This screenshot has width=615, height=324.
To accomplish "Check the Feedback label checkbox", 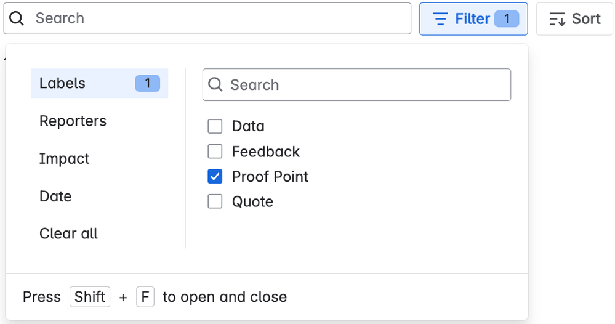I will tap(215, 152).
